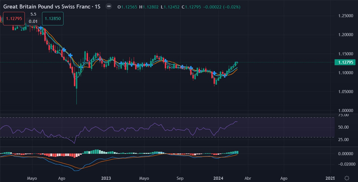Click the 0.01 order quantity field

(x=33, y=21)
